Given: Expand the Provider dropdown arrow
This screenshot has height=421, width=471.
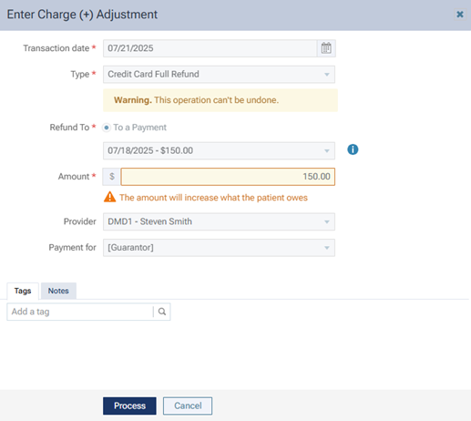Looking at the screenshot, I should pyautogui.click(x=327, y=221).
